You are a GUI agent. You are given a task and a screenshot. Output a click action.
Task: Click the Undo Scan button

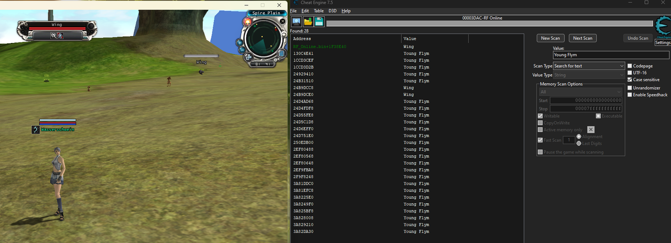tap(638, 38)
